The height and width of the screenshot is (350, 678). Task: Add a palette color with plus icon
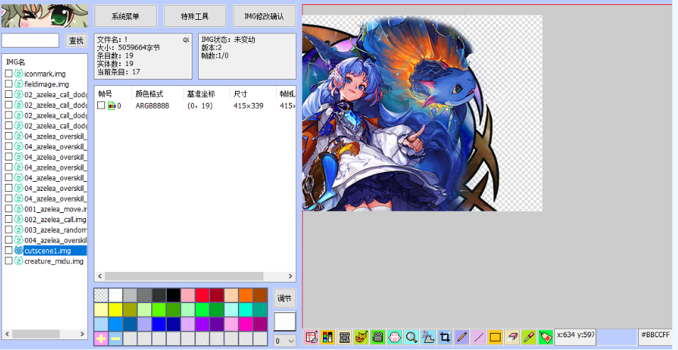pos(101,339)
